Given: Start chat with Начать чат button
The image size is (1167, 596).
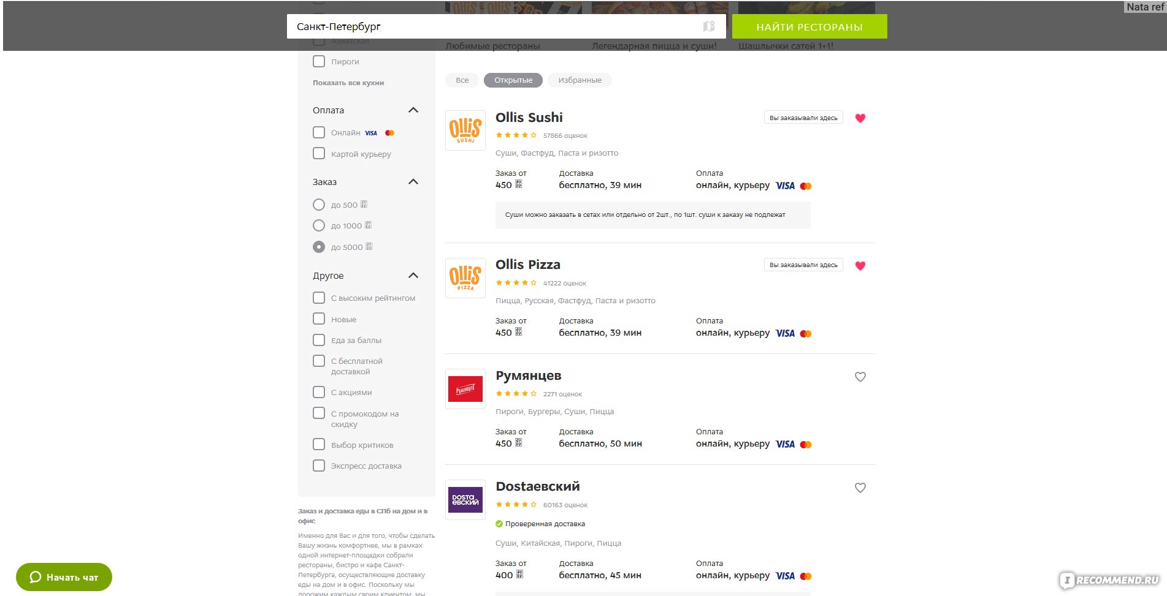Looking at the screenshot, I should [x=64, y=577].
